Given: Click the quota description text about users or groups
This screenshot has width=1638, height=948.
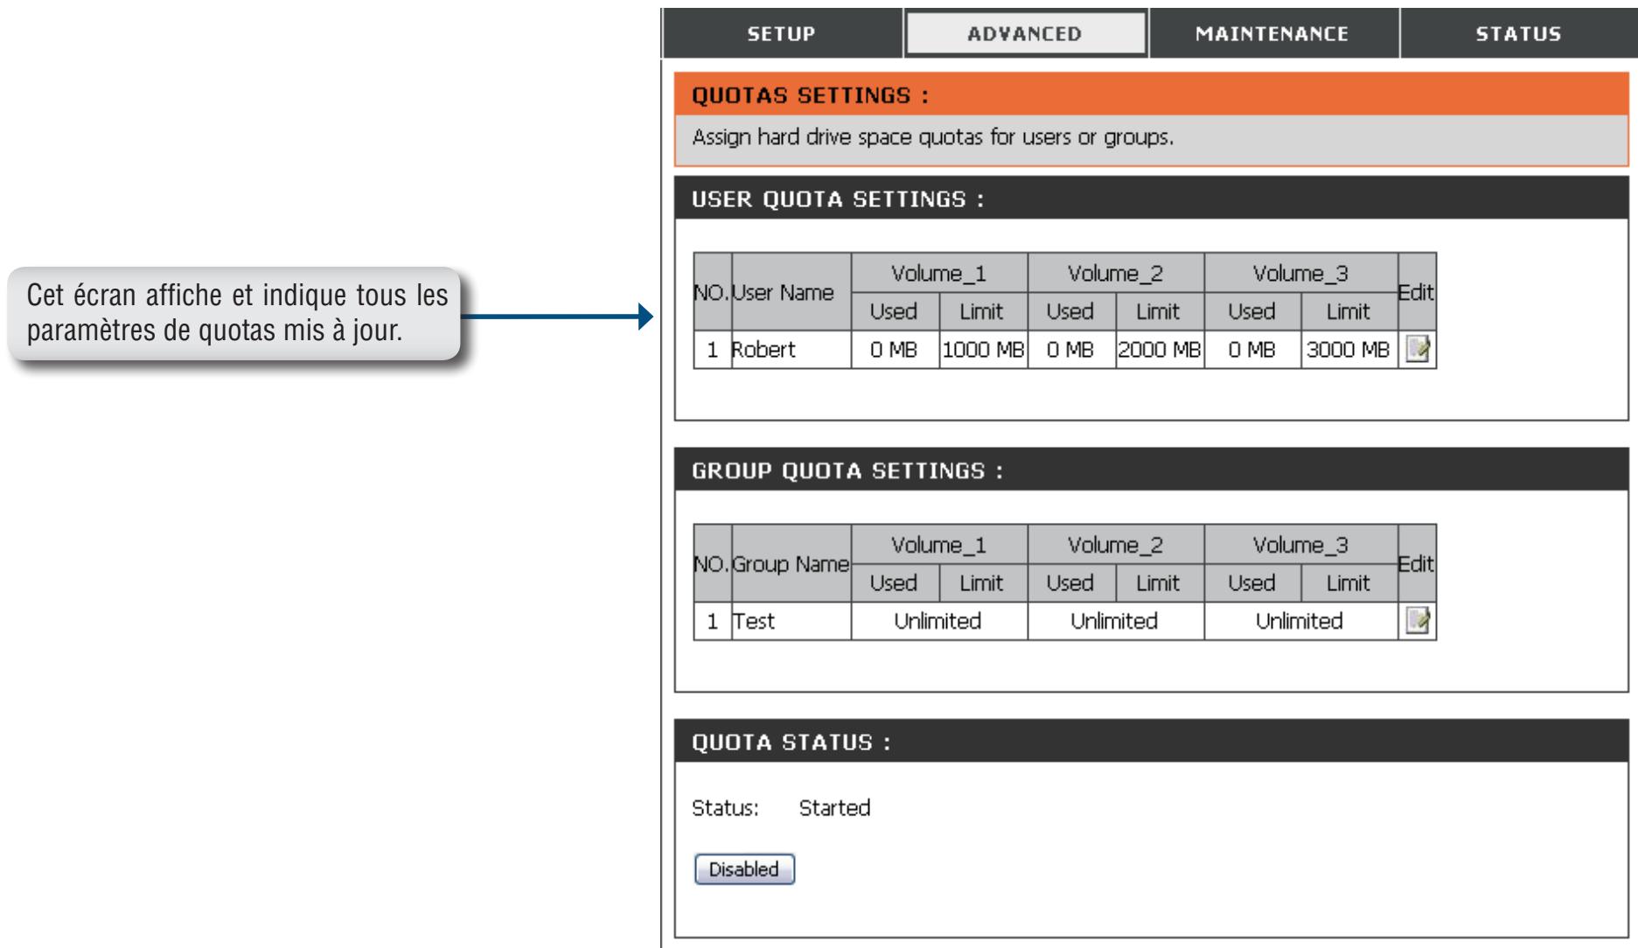Looking at the screenshot, I should click(932, 138).
